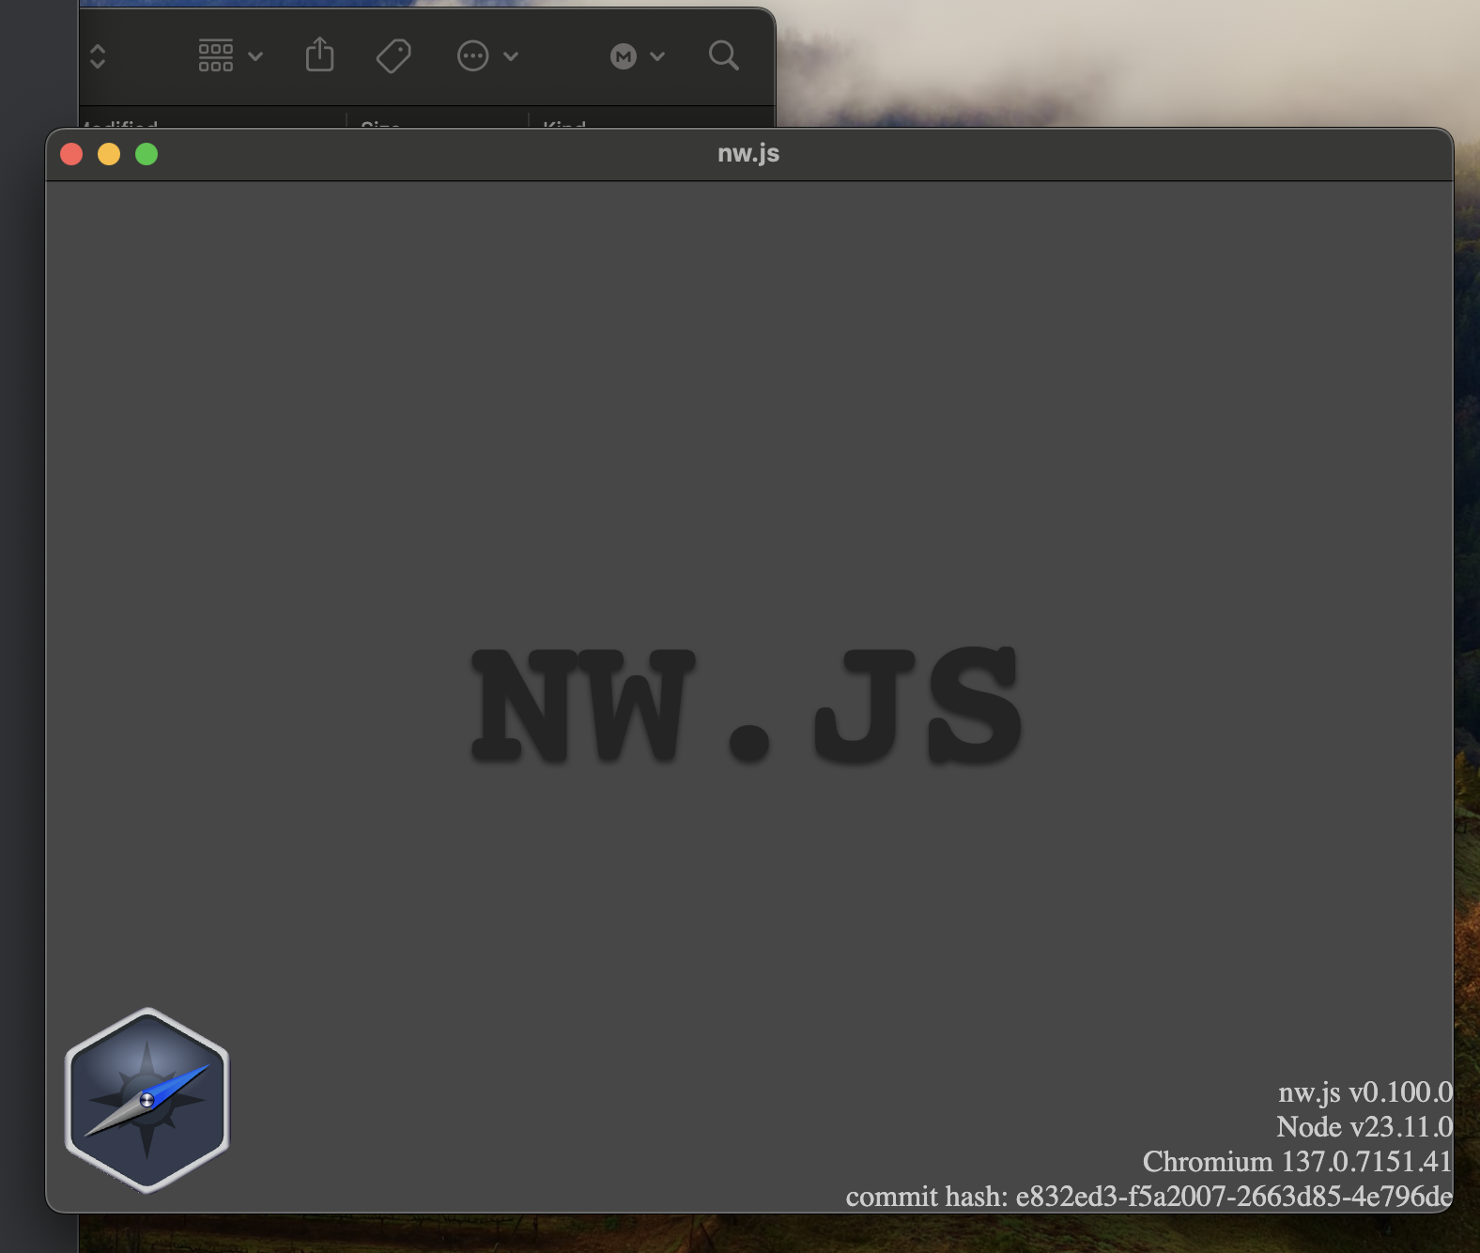Click the Finder share icon
1480x1253 pixels.
point(320,54)
